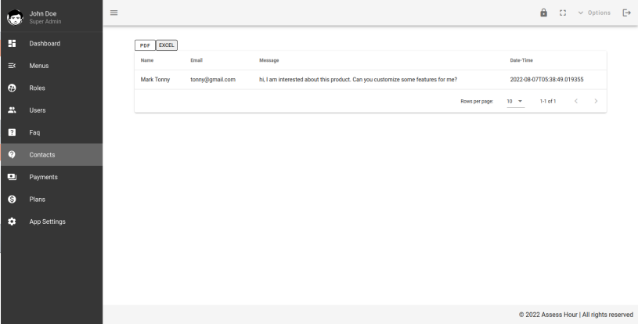The image size is (638, 324).
Task: Click the Users people icon
Action: [12, 110]
